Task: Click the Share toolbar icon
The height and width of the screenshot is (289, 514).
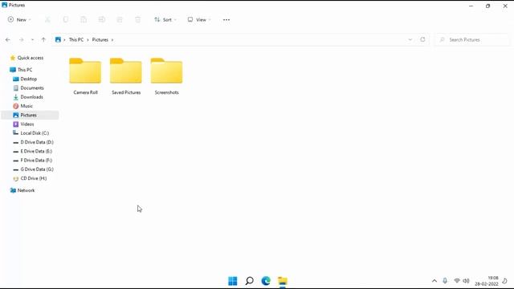Action: coord(120,19)
